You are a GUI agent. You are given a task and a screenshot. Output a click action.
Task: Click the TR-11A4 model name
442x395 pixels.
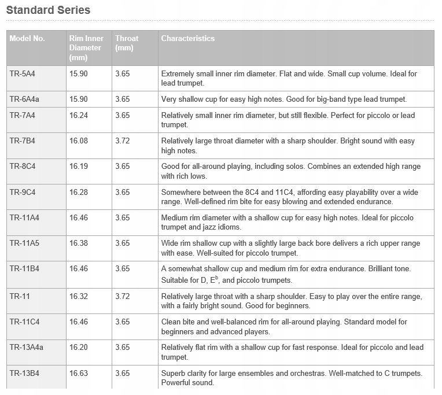click(x=24, y=217)
